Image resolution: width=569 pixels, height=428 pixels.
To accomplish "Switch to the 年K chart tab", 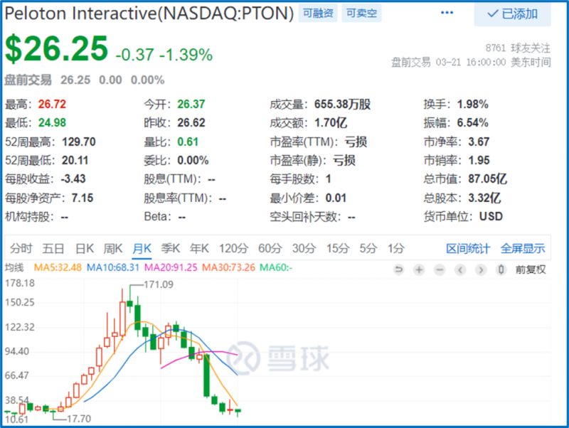I will point(199,248).
